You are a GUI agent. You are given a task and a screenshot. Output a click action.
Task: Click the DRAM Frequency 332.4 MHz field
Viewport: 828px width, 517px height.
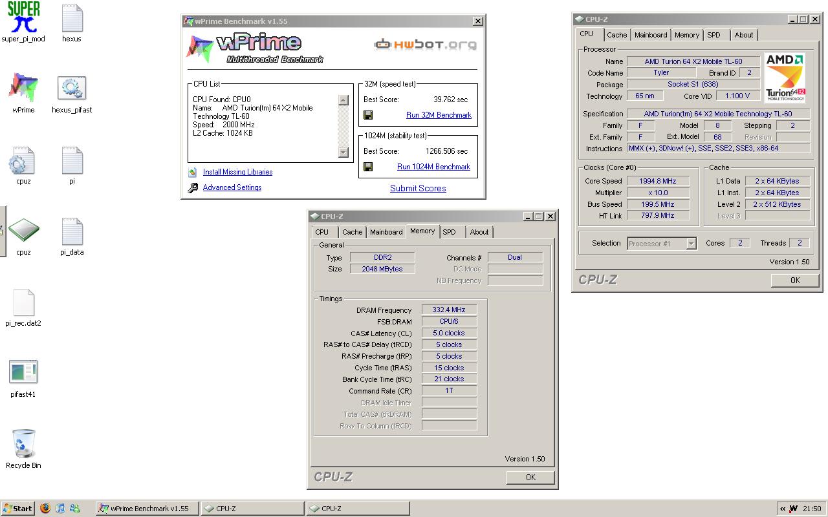point(449,310)
